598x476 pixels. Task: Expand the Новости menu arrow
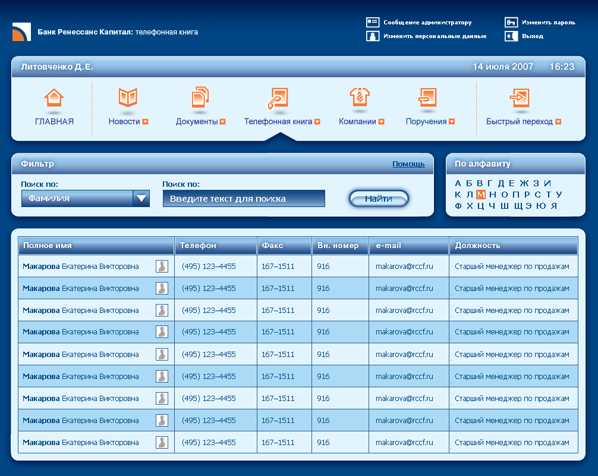[x=145, y=122]
